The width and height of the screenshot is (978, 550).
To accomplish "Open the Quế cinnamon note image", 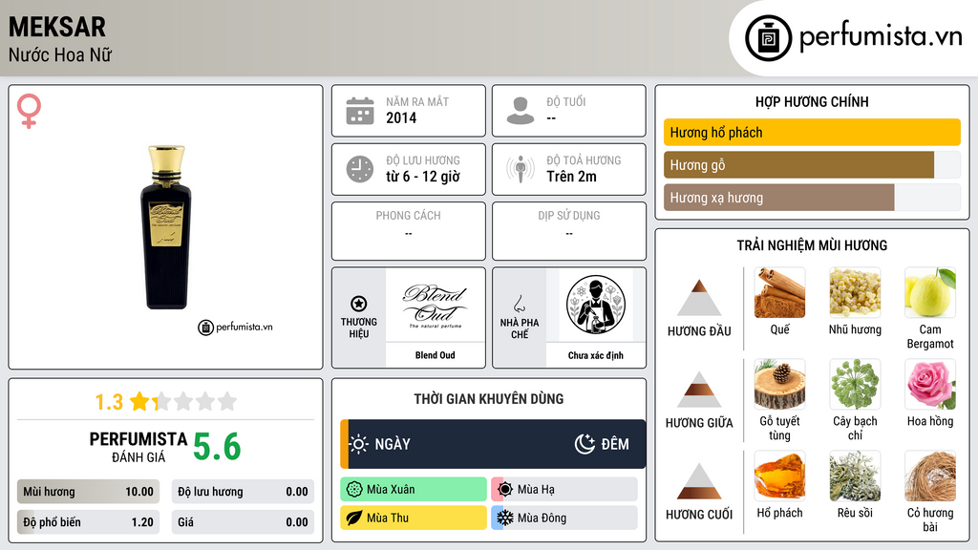I will 779,293.
